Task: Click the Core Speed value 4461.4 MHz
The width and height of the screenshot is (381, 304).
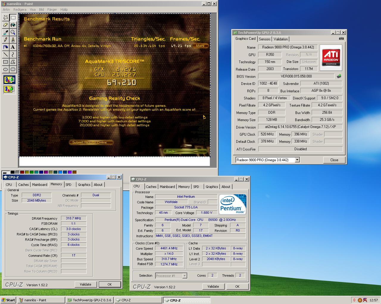Action: pyautogui.click(x=169, y=248)
